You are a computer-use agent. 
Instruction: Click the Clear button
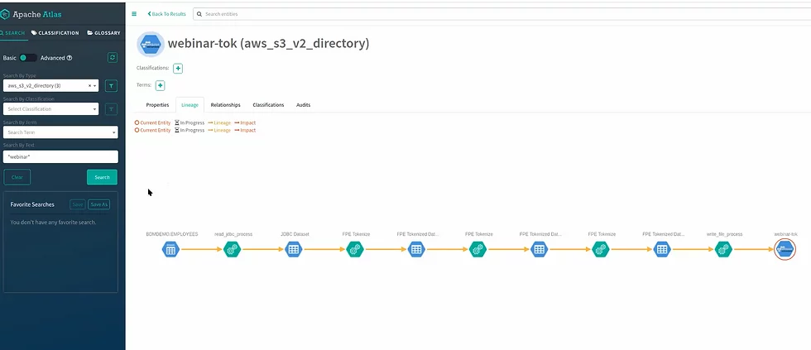[x=17, y=177]
